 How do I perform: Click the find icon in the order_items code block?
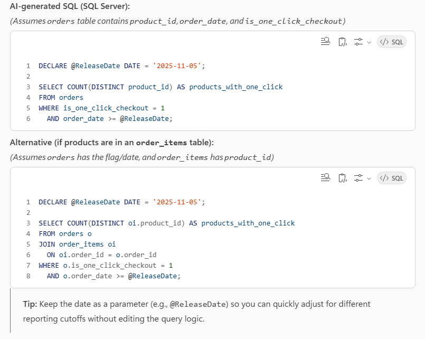coord(325,178)
